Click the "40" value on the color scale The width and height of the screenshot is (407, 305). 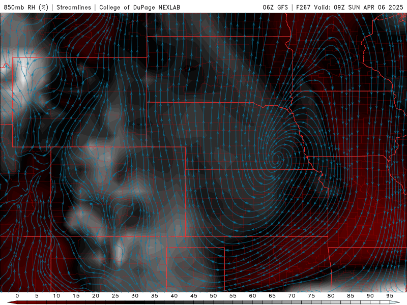(x=174, y=296)
